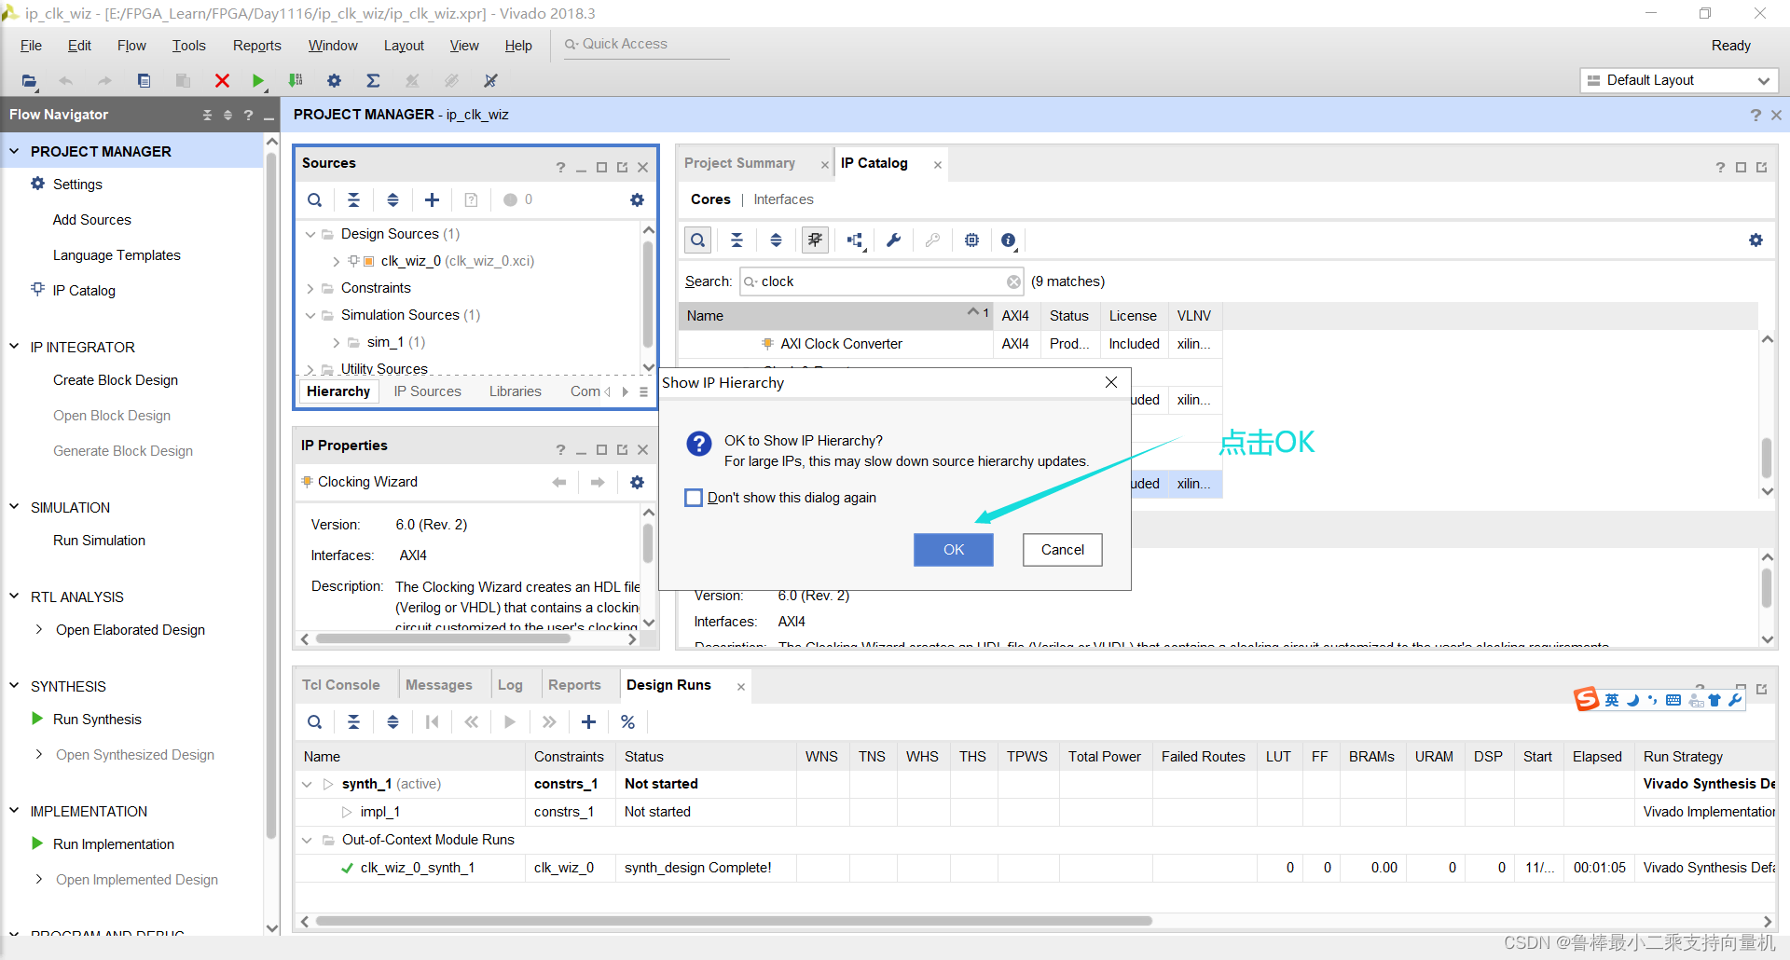Collapse SYNTHESIS section
The height and width of the screenshot is (960, 1790).
click(x=14, y=686)
